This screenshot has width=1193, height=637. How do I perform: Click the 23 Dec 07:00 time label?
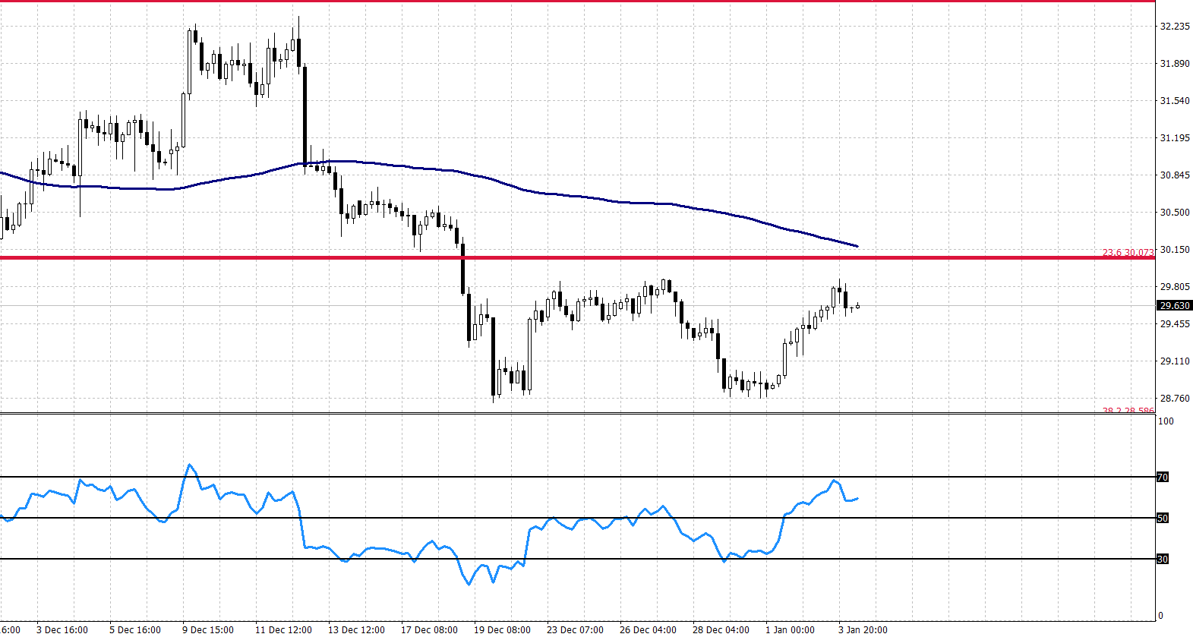575,629
